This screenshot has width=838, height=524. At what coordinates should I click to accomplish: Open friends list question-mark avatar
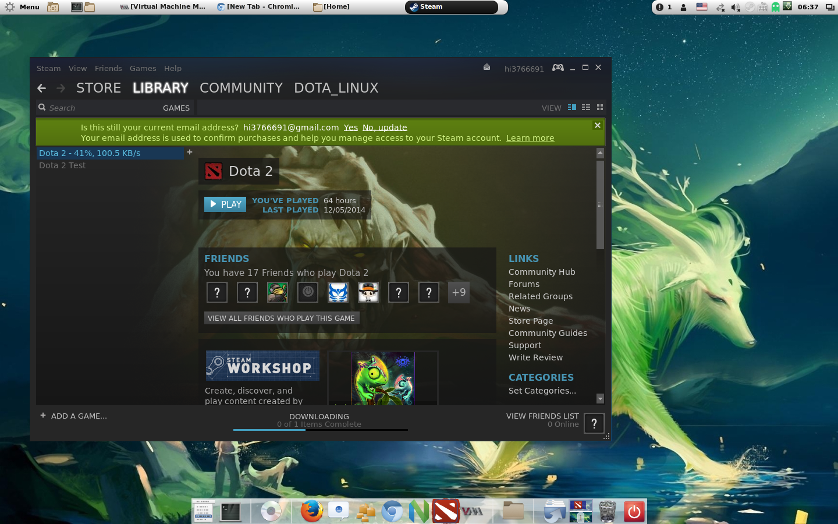[594, 423]
